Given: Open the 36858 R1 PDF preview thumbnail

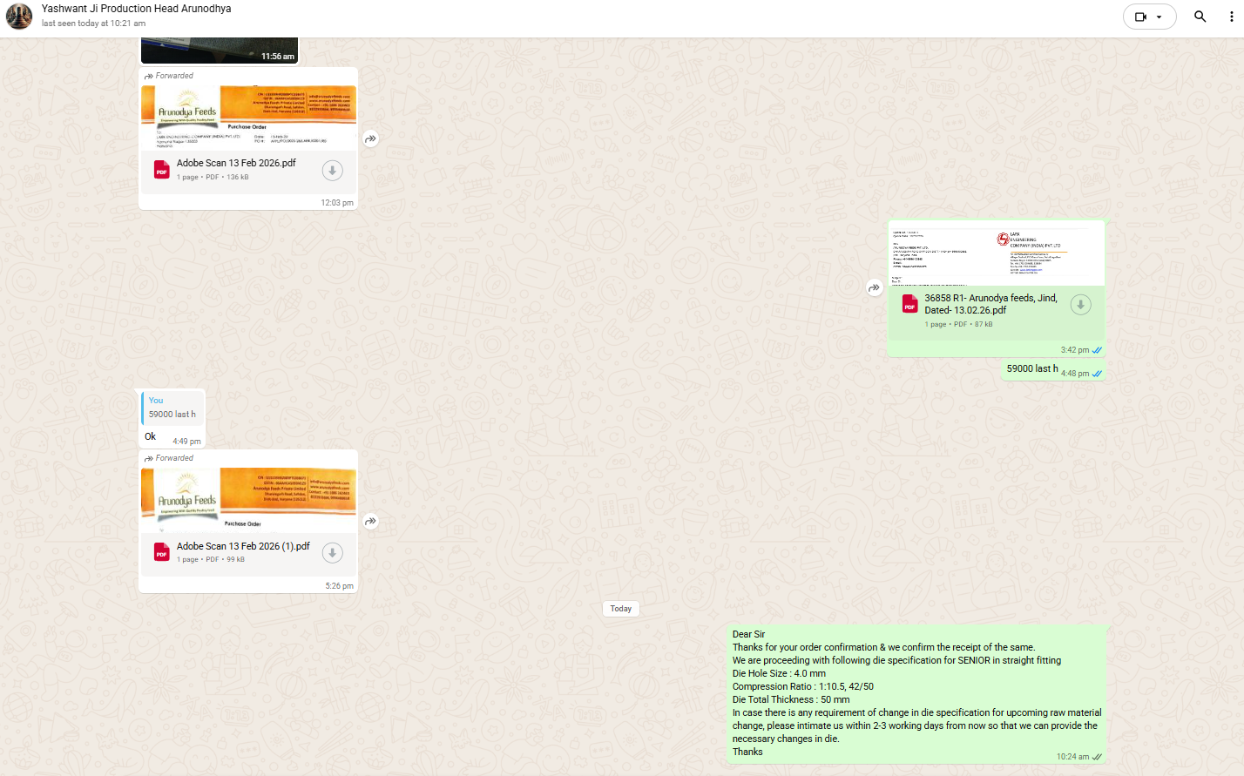Looking at the screenshot, I should [996, 254].
